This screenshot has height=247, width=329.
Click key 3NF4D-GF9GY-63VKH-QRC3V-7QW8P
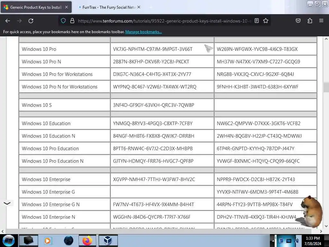[153, 105]
